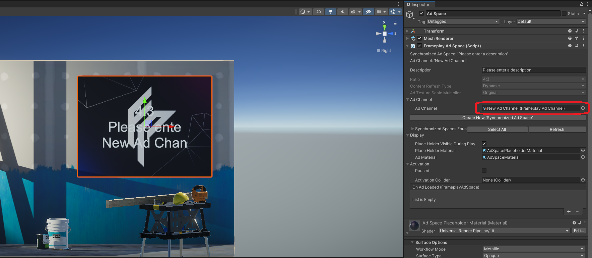Open the Ad Channel object picker circle
The height and width of the screenshot is (258, 592).
click(583, 108)
